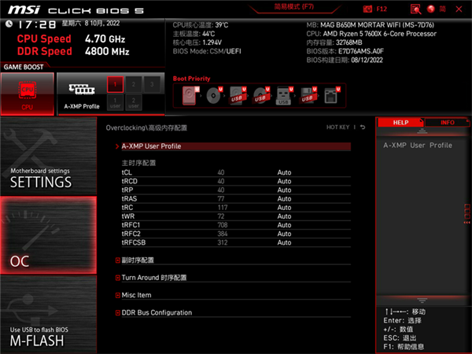Select the hard disk boot priority icon
This screenshot has height=354, width=472.
click(190, 96)
